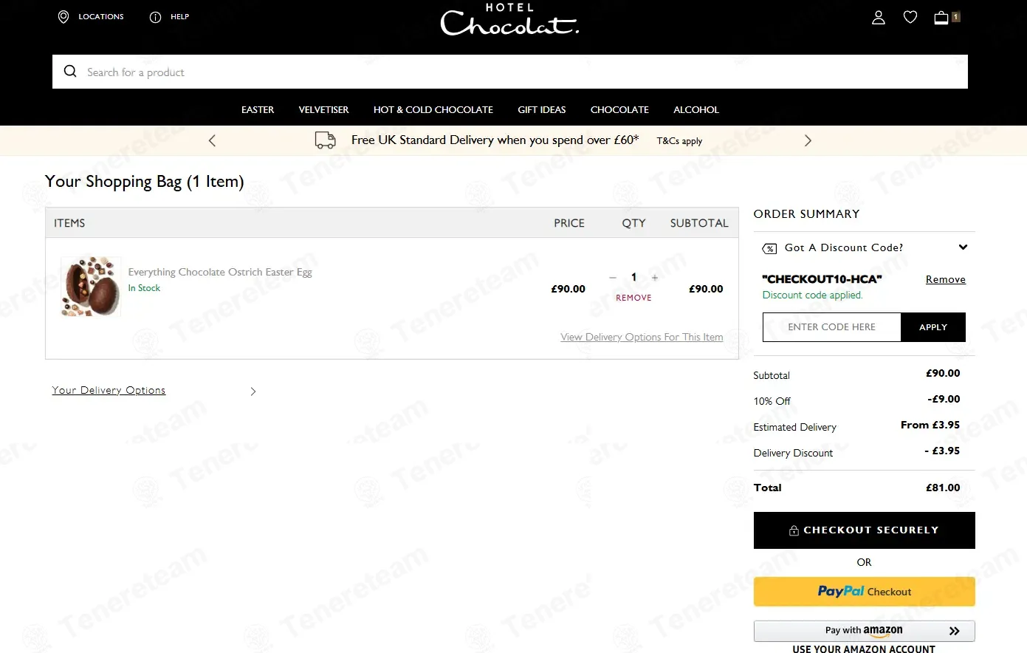Pay with PayPal Checkout
This screenshot has width=1027, height=653.
[864, 592]
